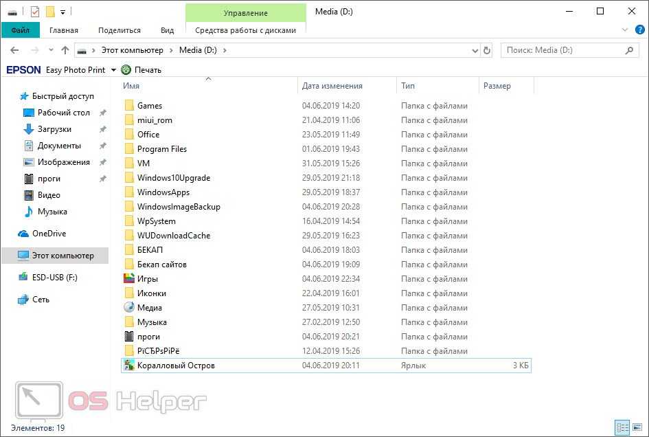Screen dimensions: 649x437
Task: Select the Коралловый Остров shortcut icon
Action: coord(128,366)
